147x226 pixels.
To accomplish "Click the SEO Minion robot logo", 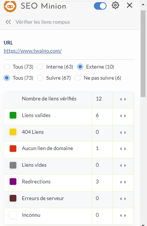I will [x=10, y=6].
